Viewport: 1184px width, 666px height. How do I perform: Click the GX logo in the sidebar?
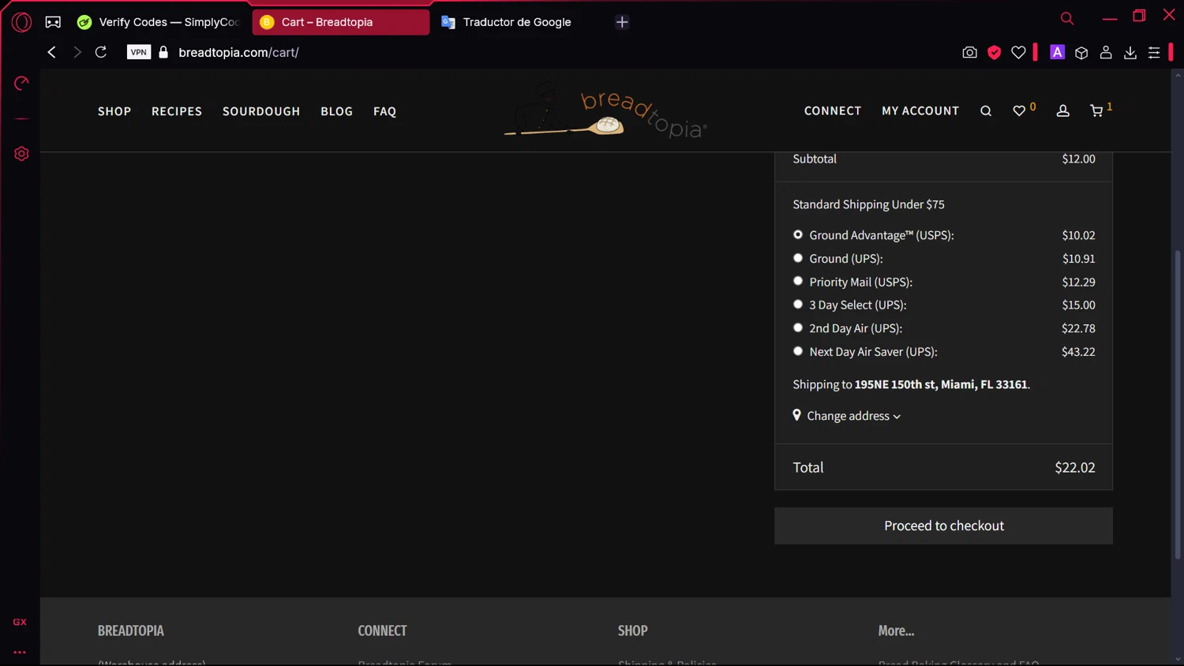tap(20, 622)
